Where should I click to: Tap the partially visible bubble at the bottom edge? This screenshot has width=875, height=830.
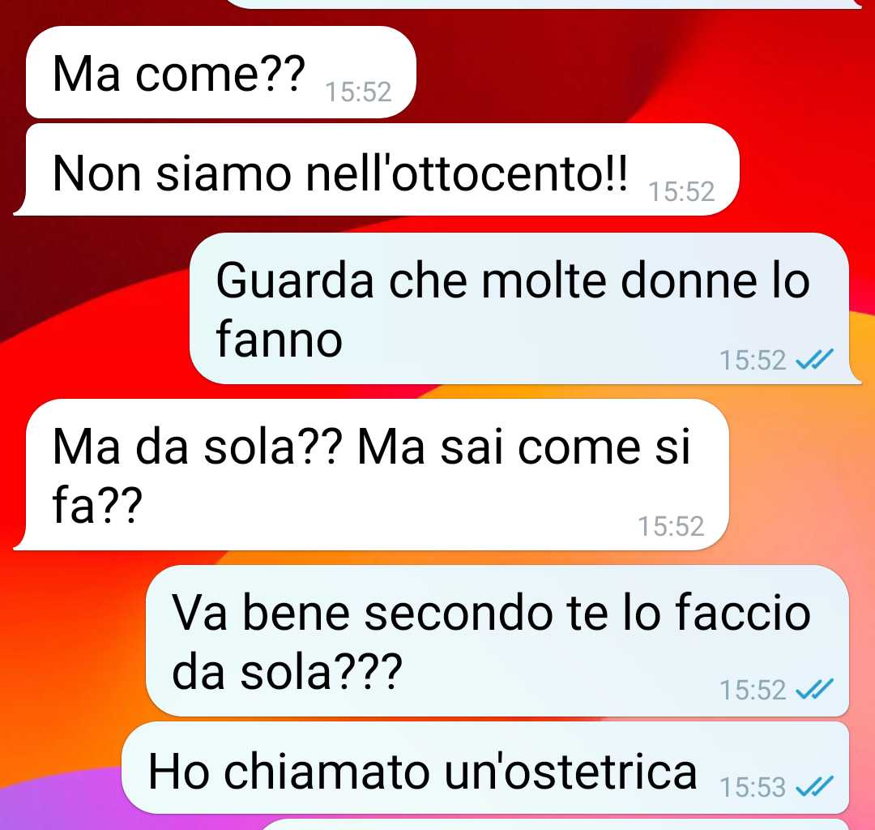click(x=555, y=824)
